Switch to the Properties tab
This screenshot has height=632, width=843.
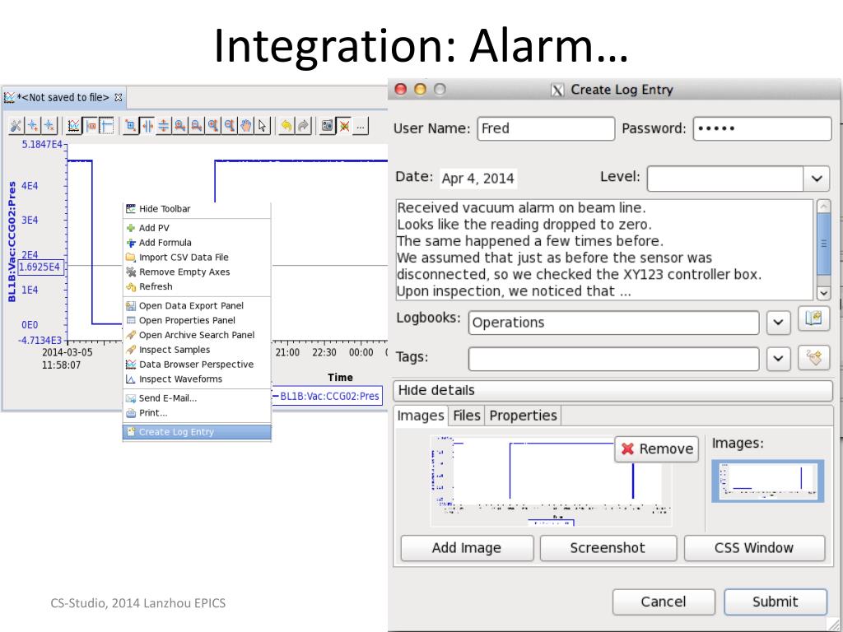[x=523, y=416]
